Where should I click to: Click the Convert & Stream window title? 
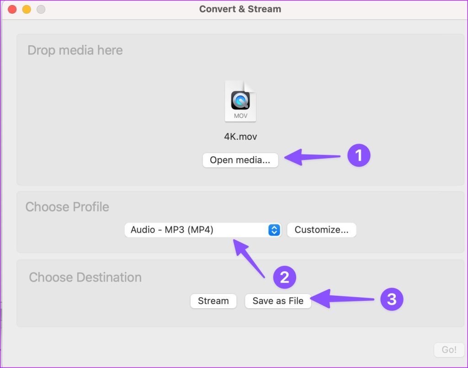(x=240, y=9)
